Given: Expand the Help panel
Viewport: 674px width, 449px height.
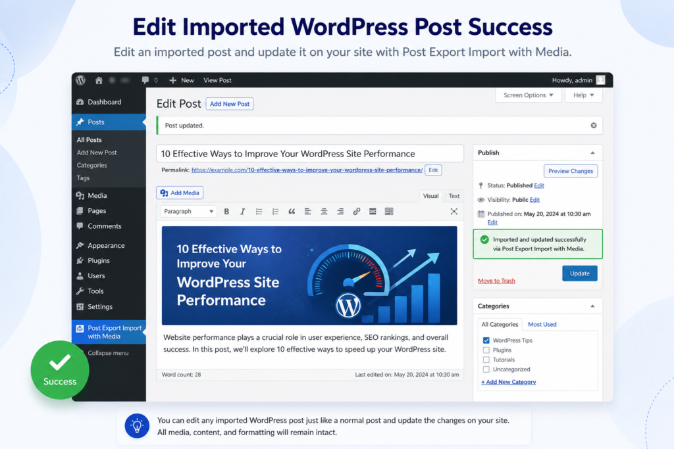Looking at the screenshot, I should tap(583, 95).
